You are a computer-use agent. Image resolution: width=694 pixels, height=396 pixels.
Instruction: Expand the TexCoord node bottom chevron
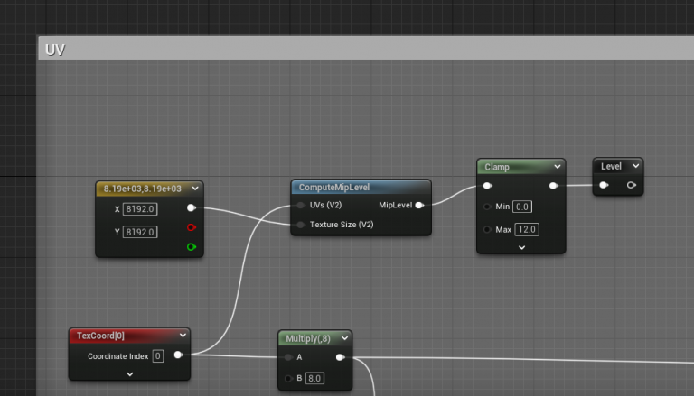coord(130,374)
